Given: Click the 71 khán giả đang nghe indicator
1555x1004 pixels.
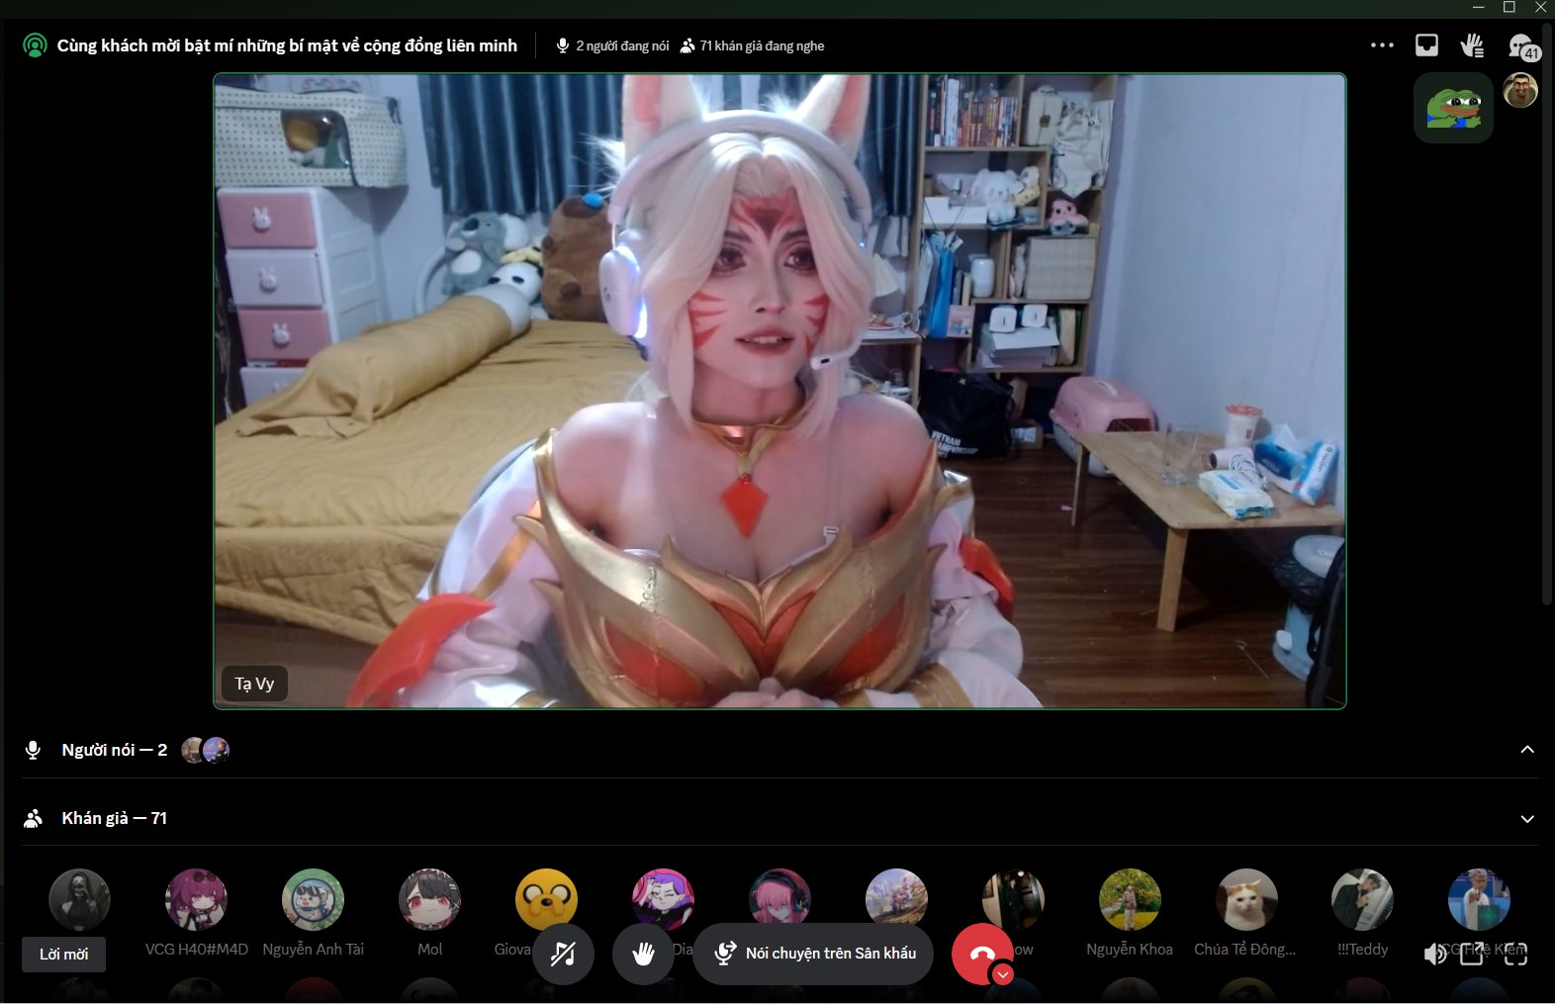Looking at the screenshot, I should pos(752,46).
